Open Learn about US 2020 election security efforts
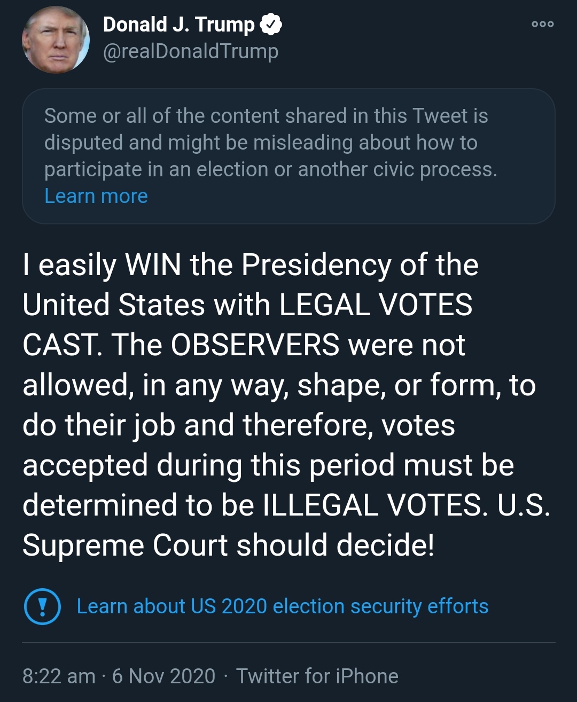Screen dimensions: 577x702 coord(282,606)
